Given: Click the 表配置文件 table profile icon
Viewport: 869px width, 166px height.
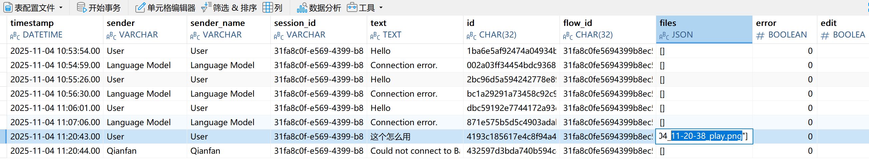Looking at the screenshot, I should pyautogui.click(x=8, y=7).
